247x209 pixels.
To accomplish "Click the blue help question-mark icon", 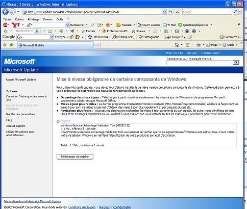I will pos(194,31).
